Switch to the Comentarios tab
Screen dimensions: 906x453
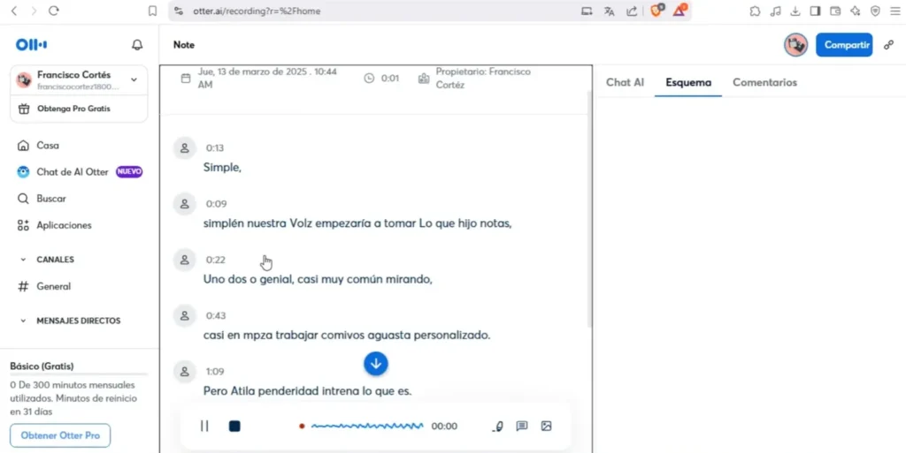764,82
